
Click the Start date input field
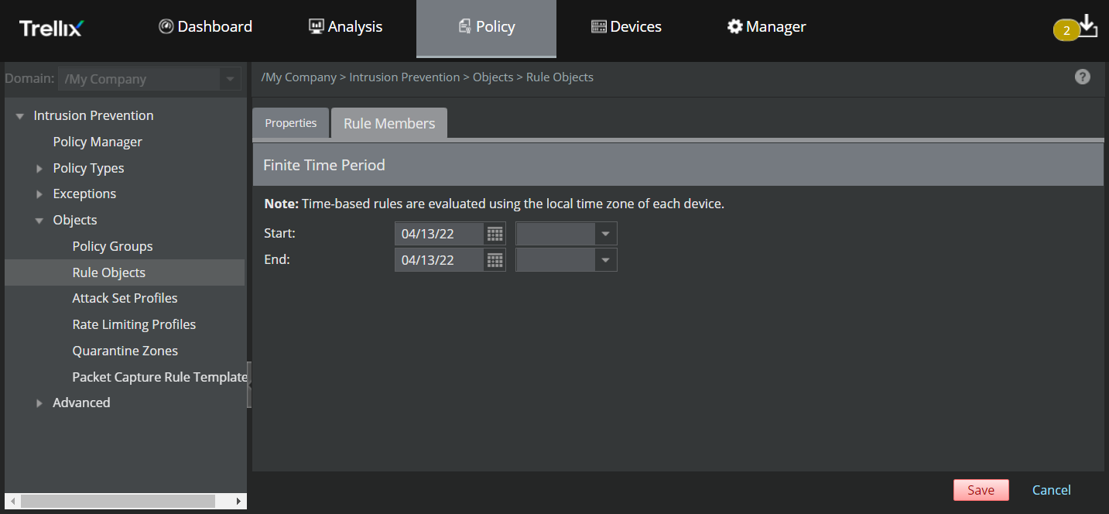440,234
